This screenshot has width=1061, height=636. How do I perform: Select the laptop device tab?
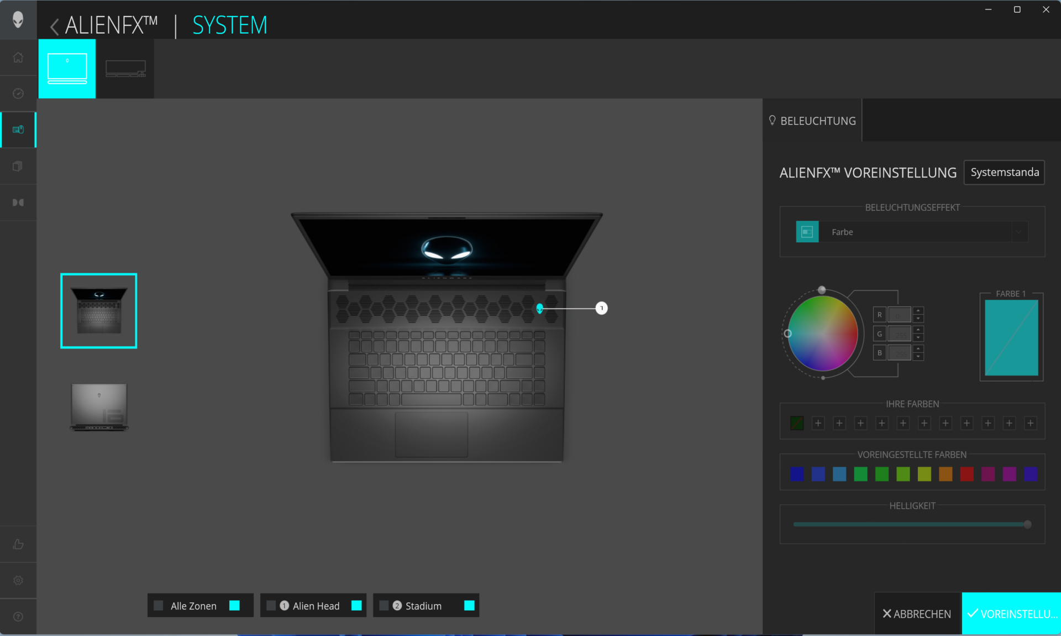pyautogui.click(x=67, y=69)
